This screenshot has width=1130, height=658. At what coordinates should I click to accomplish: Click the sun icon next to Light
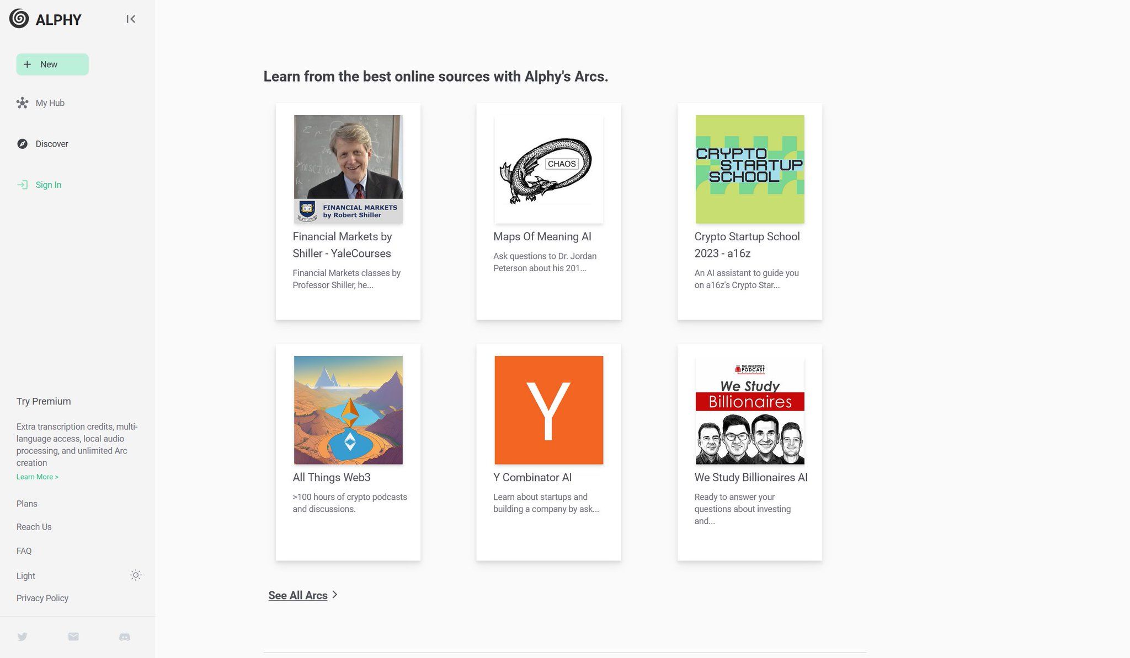pos(136,575)
